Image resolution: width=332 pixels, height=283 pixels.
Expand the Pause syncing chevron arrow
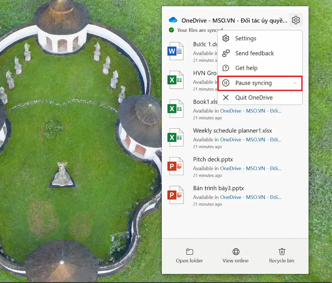(295, 83)
